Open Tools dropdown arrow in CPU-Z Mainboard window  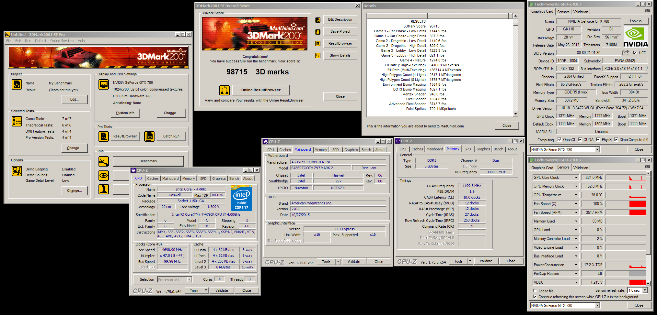click(338, 262)
